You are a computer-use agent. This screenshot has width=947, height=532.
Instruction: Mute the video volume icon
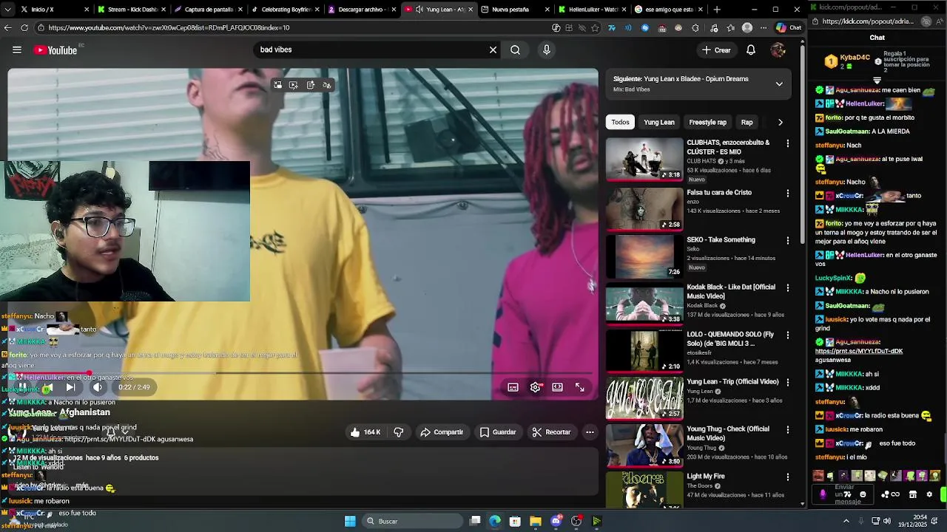pos(98,387)
